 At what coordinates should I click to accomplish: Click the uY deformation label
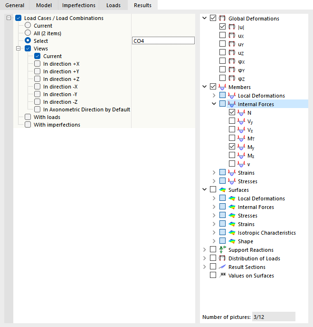(x=241, y=44)
